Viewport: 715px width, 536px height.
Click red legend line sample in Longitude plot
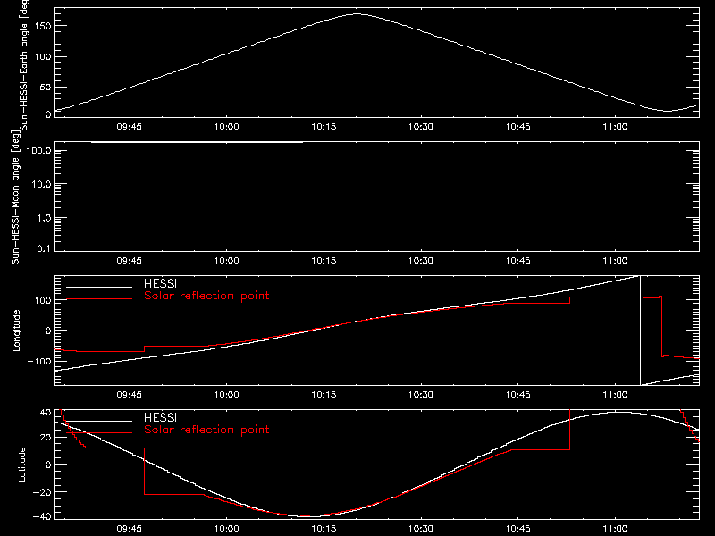99,299
